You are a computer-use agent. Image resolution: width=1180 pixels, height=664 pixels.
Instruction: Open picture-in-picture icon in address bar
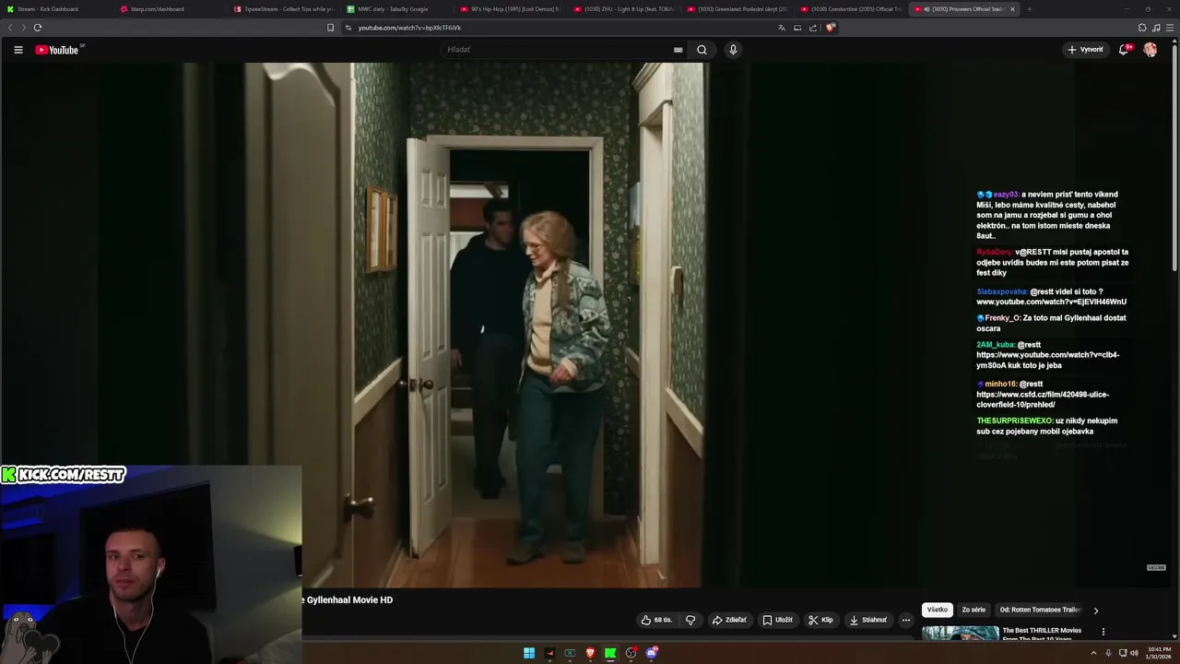click(x=797, y=28)
